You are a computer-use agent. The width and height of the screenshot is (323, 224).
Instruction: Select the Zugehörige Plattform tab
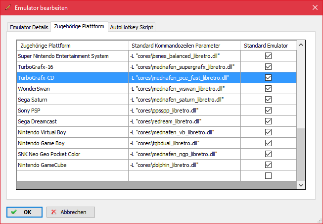[x=79, y=26]
